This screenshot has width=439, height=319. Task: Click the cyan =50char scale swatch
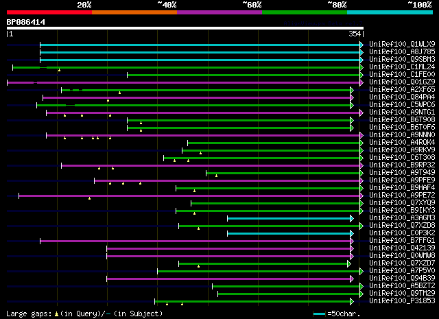(319, 314)
